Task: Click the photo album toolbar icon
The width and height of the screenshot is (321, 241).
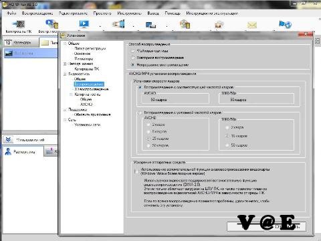Action: coord(219,24)
